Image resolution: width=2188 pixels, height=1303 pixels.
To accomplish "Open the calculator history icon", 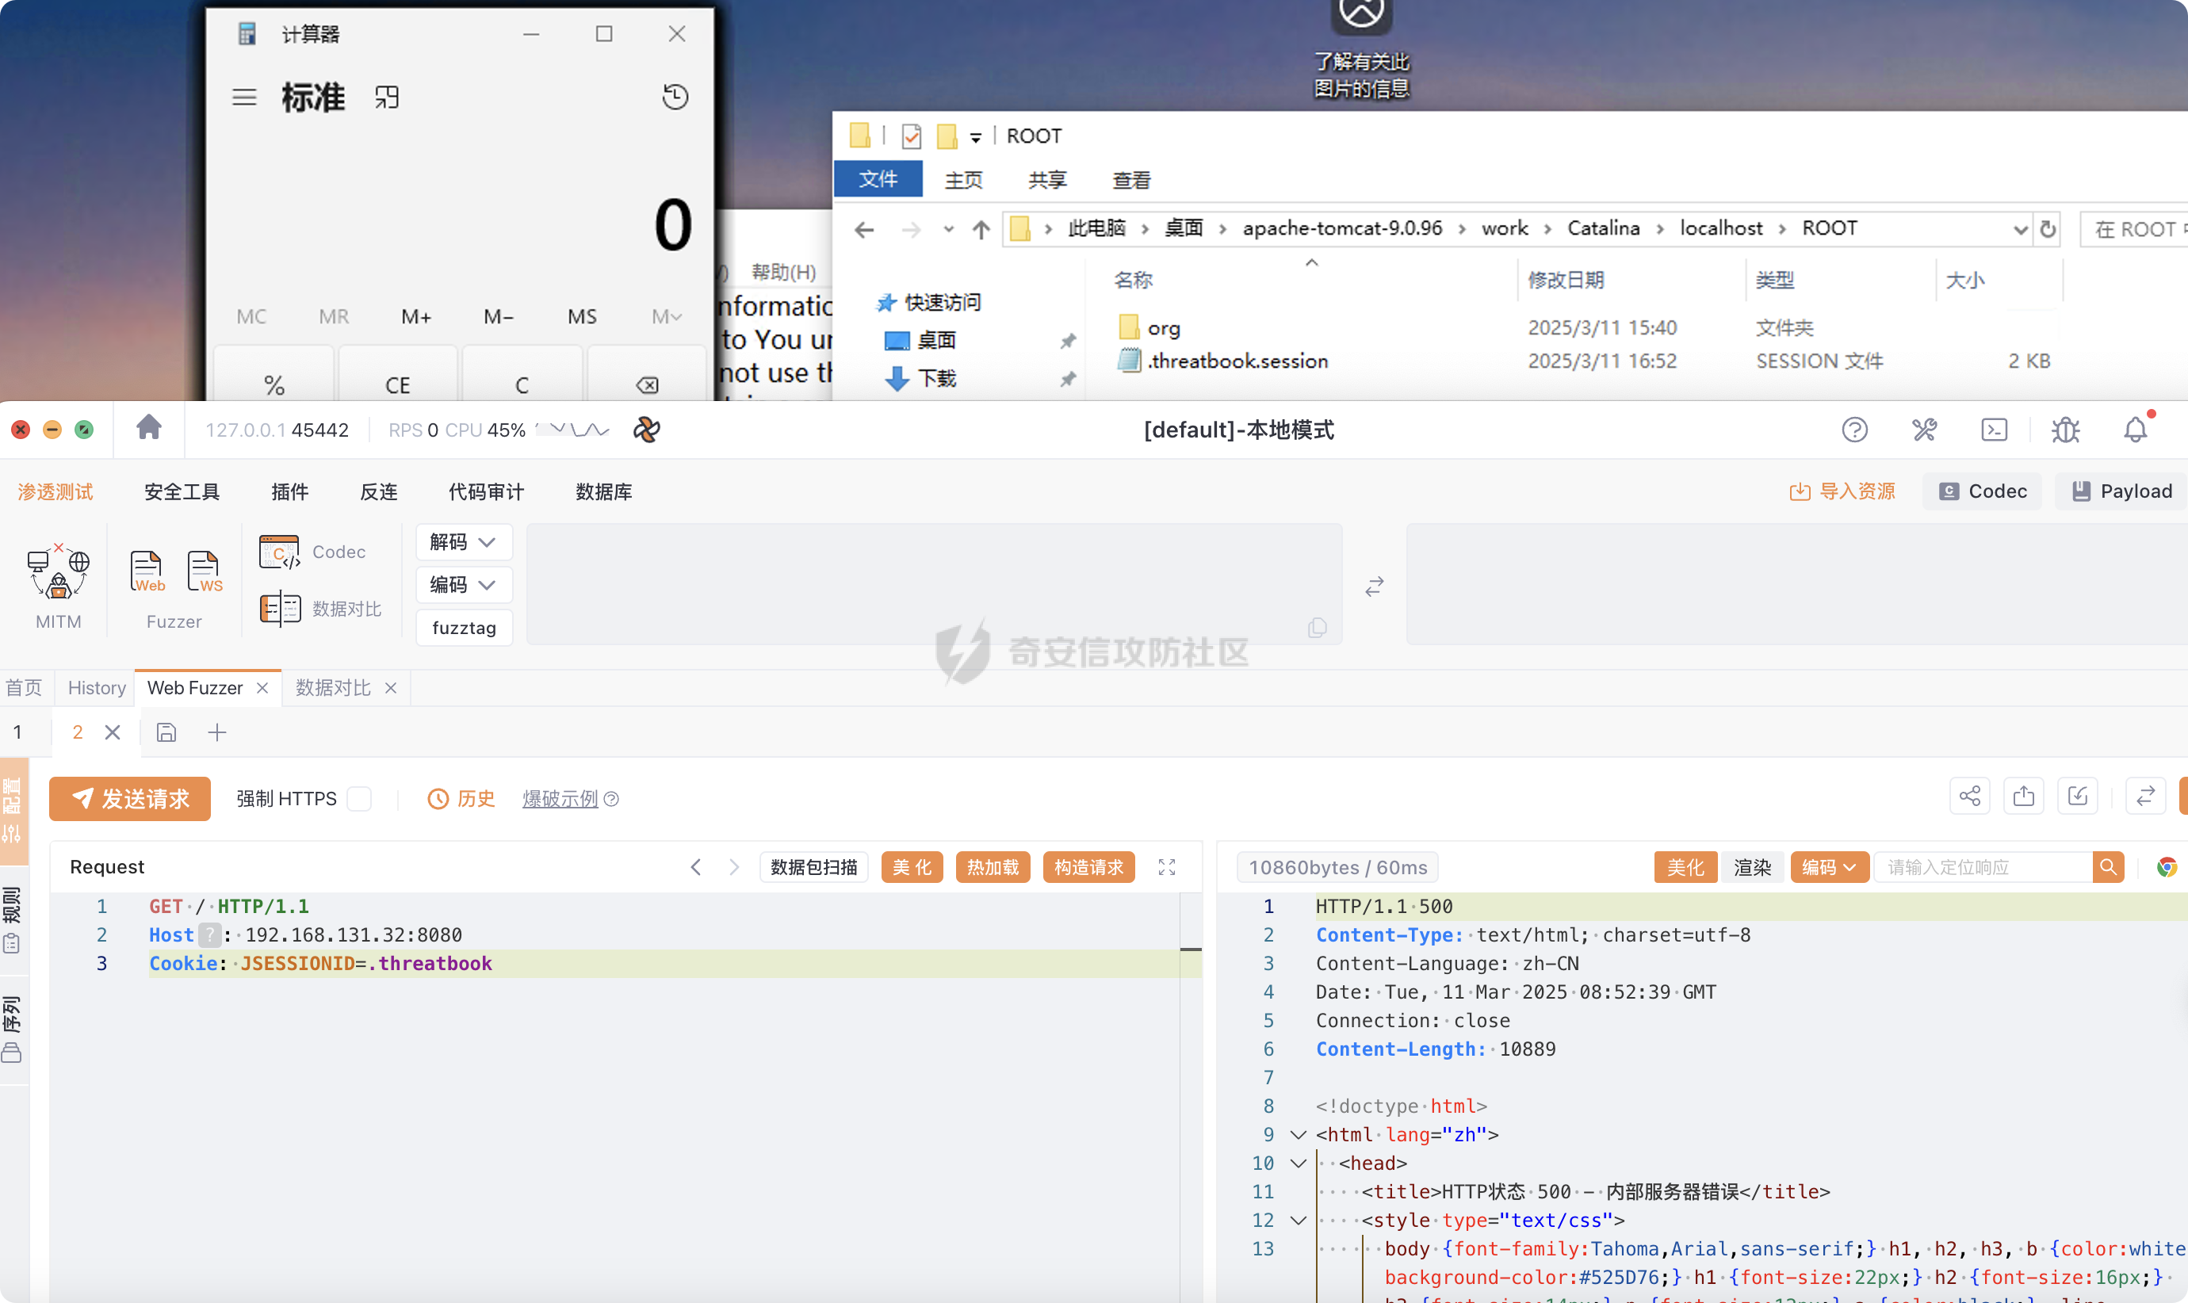I will click(675, 97).
